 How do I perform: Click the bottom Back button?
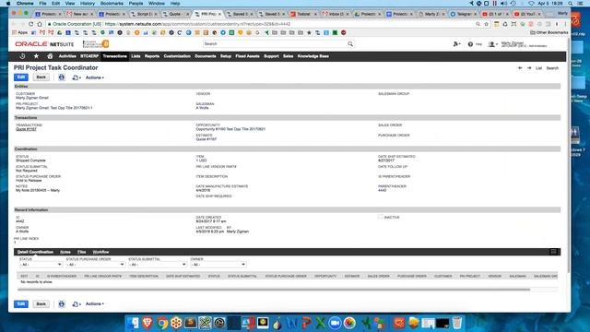pos(41,303)
